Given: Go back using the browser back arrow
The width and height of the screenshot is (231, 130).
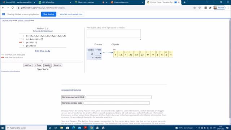Looking at the screenshot, I should click(3, 8).
